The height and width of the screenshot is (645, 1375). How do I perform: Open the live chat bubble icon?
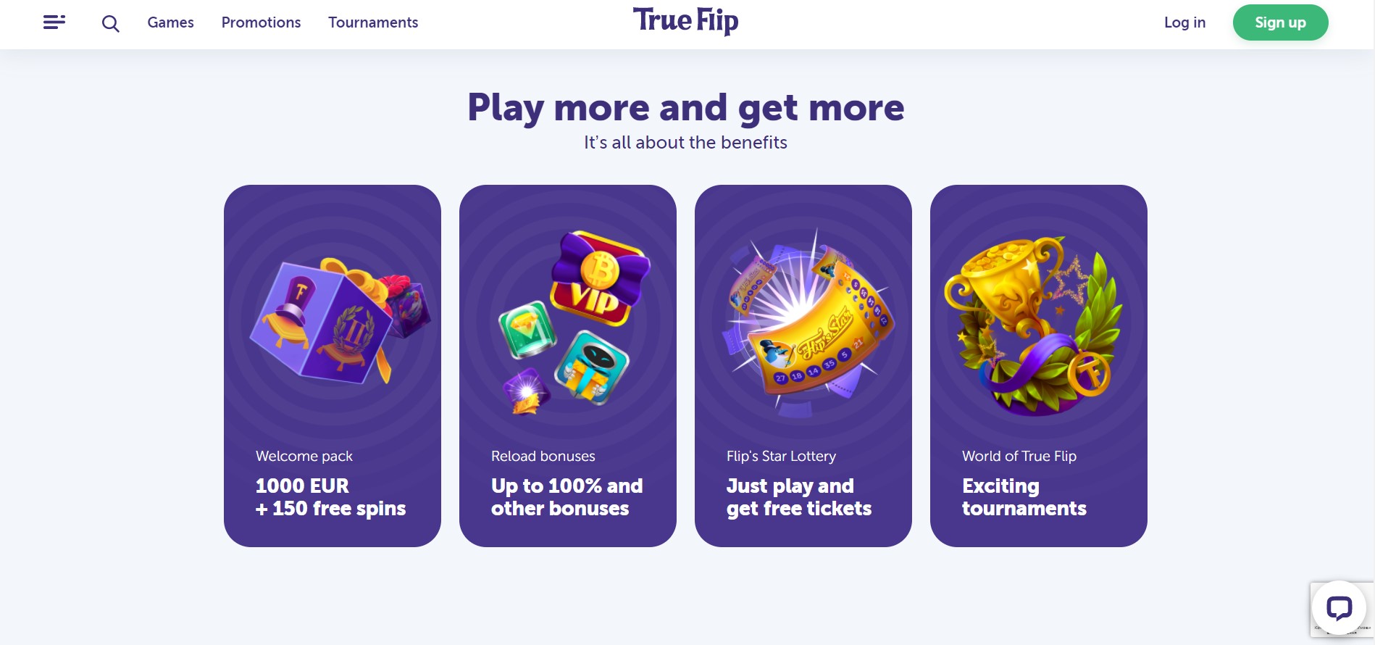1339,608
